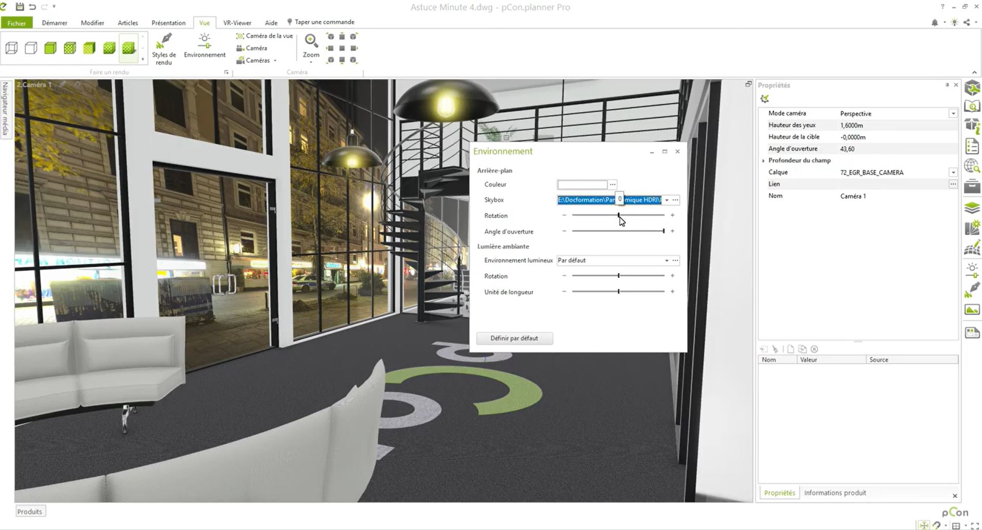Screen dimensions: 982x530
Task: Open the Présentation ribbon tab
Action: point(168,23)
